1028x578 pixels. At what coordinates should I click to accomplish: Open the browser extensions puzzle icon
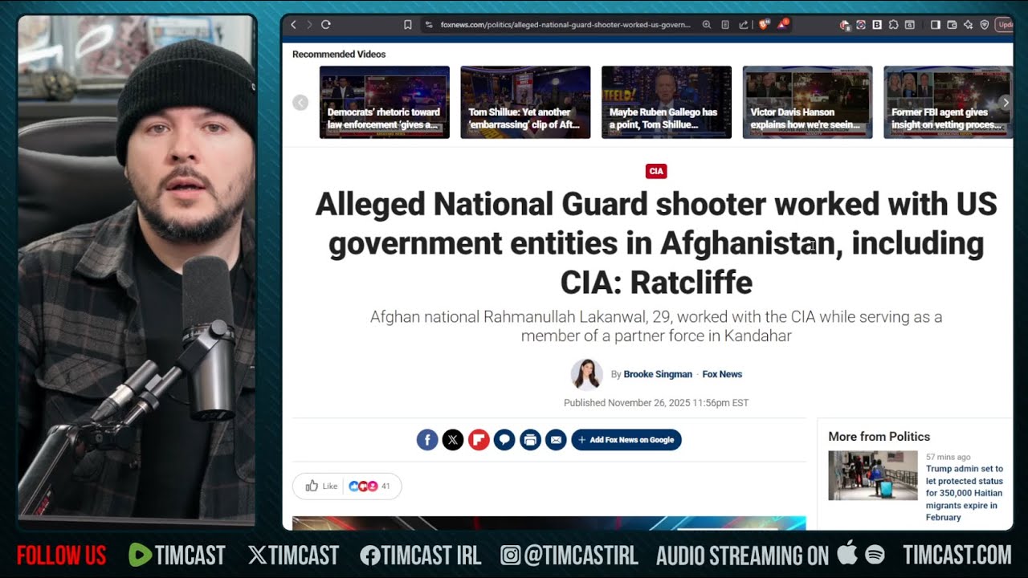[x=893, y=25]
